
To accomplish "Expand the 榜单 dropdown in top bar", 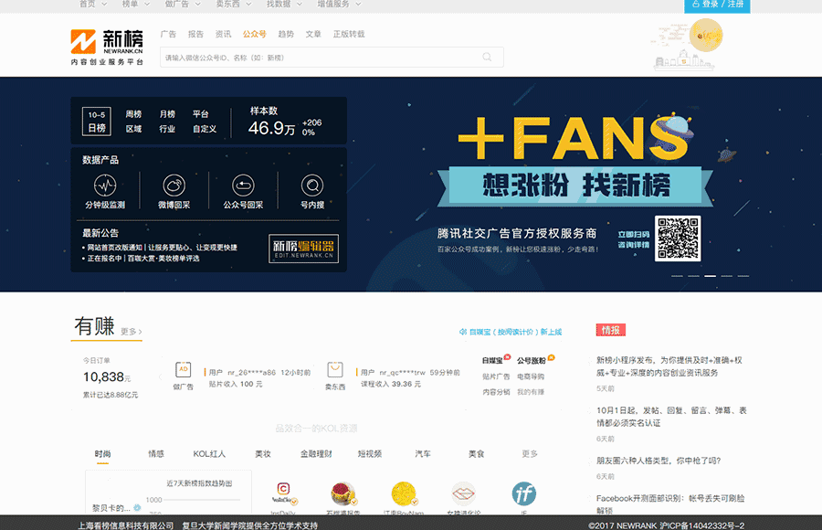I will 134,5.
